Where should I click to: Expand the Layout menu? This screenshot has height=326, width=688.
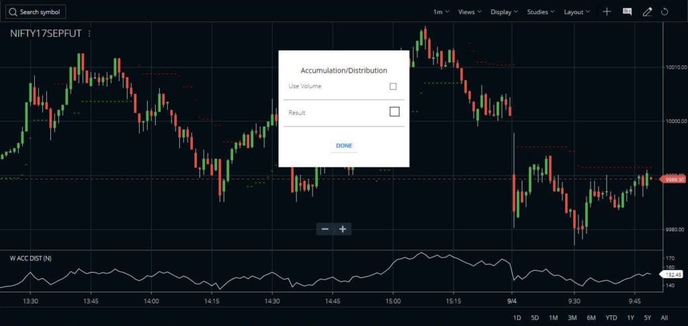point(576,12)
